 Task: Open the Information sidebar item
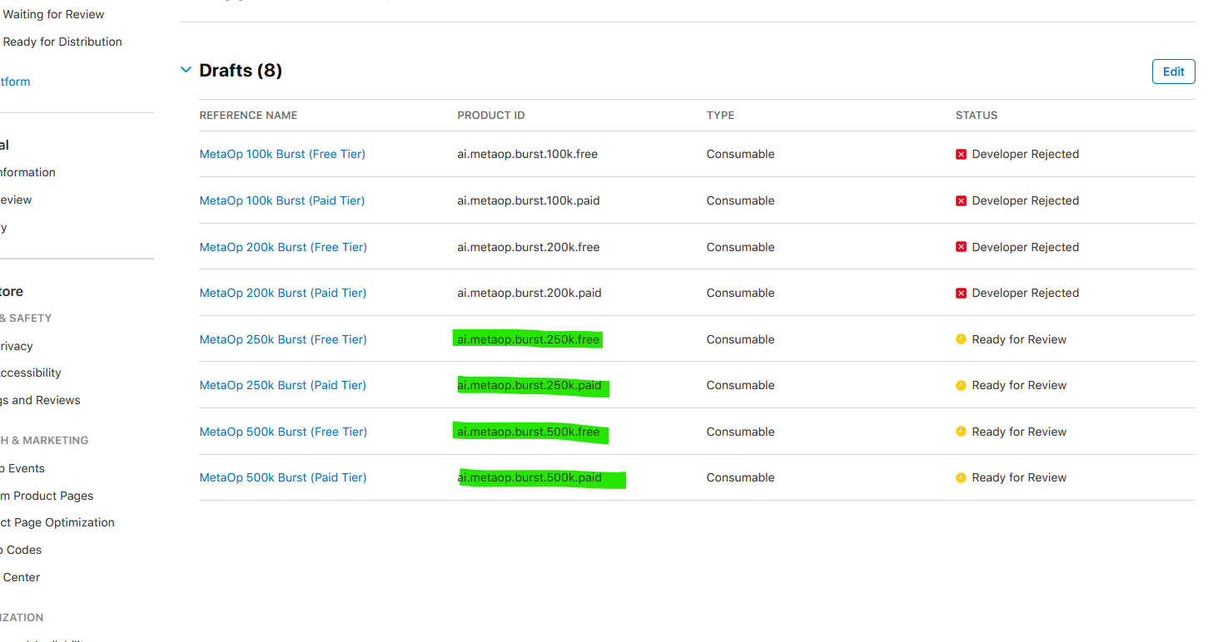coord(27,172)
